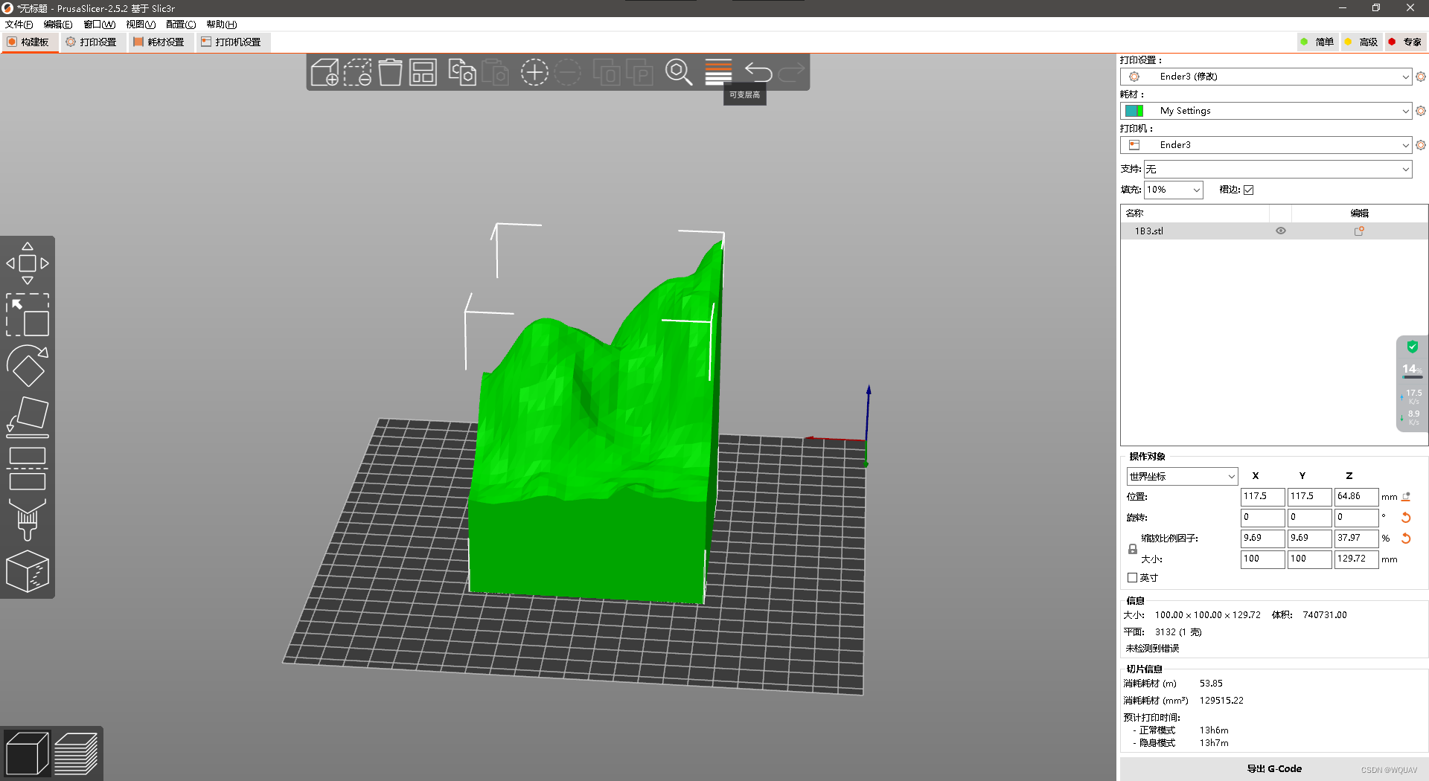
Task: Open the My Settings filament dropdown
Action: [x=1266, y=111]
